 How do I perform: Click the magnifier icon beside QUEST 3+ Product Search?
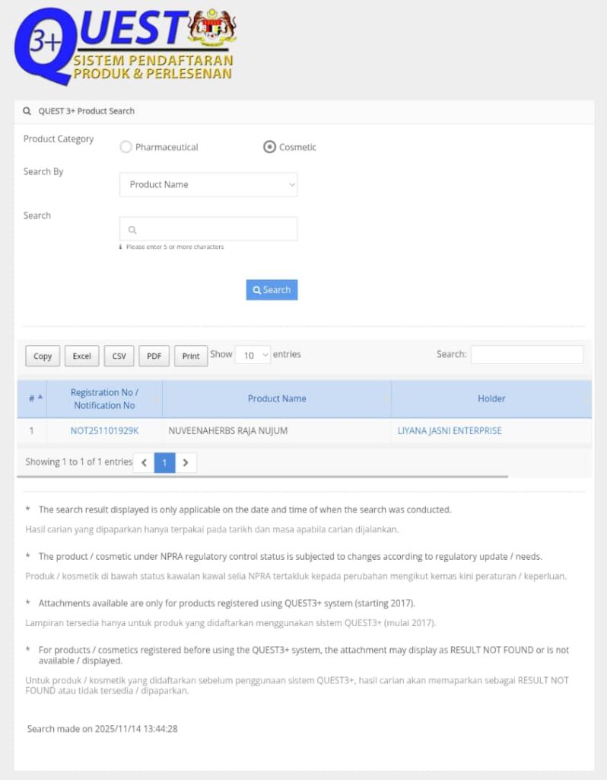27,111
